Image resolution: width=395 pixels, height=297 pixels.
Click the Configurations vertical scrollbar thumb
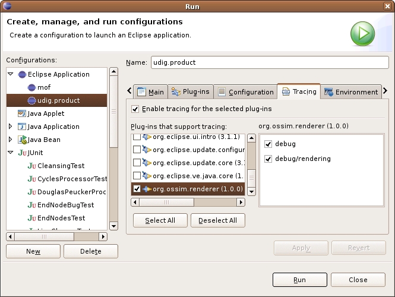114,112
